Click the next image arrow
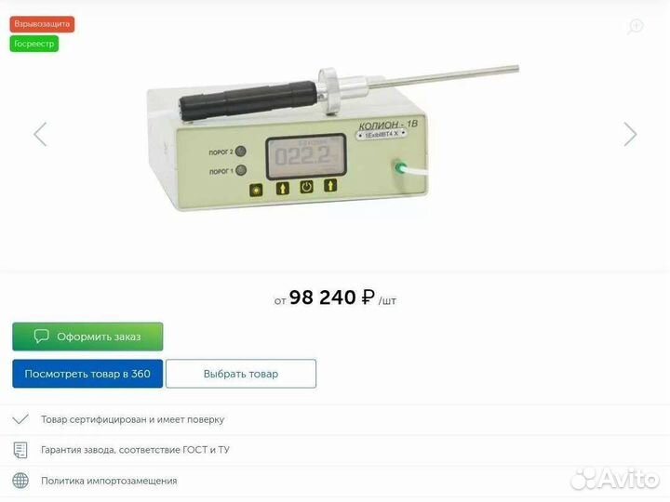 (x=630, y=135)
